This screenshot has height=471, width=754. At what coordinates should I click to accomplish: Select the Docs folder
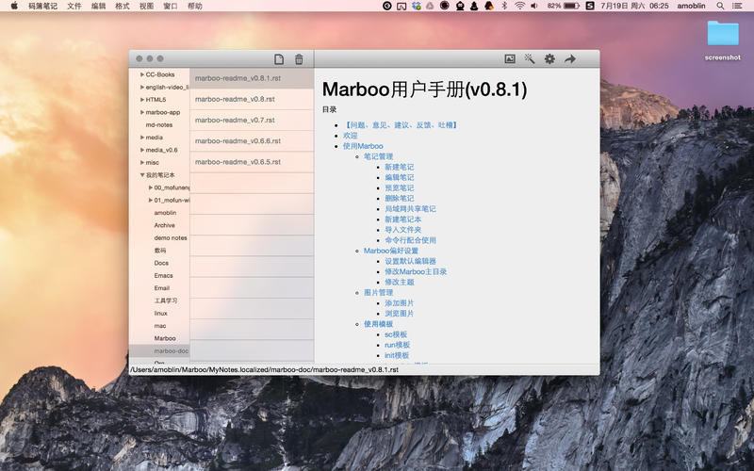161,264
